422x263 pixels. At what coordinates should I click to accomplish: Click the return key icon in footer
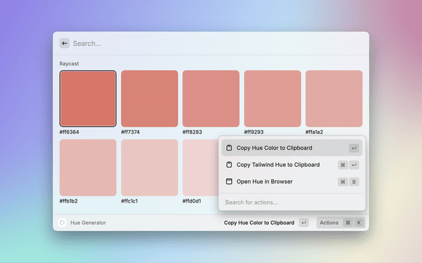[x=303, y=223]
